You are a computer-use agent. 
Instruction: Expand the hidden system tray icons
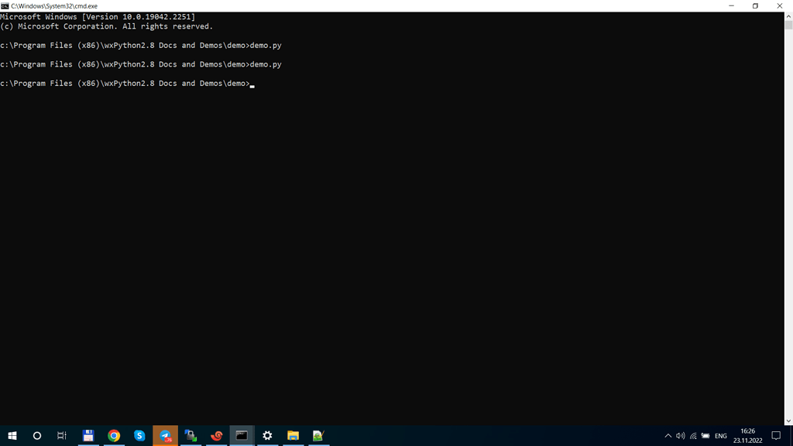click(668, 436)
